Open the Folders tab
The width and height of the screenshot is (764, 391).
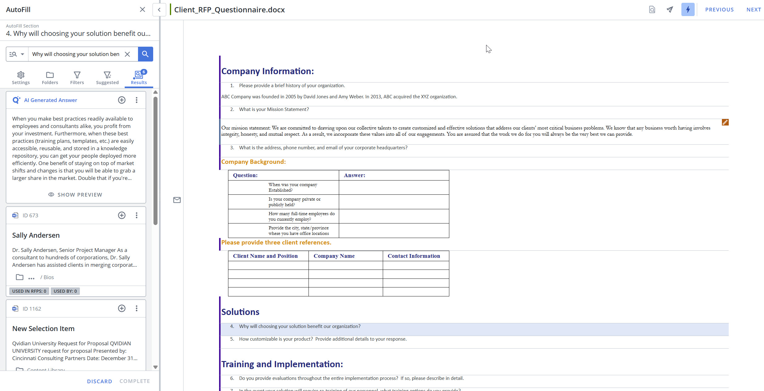(50, 78)
